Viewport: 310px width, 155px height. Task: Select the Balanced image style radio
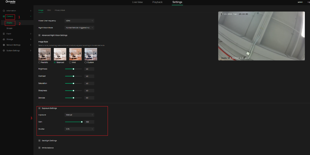[x=55, y=62]
